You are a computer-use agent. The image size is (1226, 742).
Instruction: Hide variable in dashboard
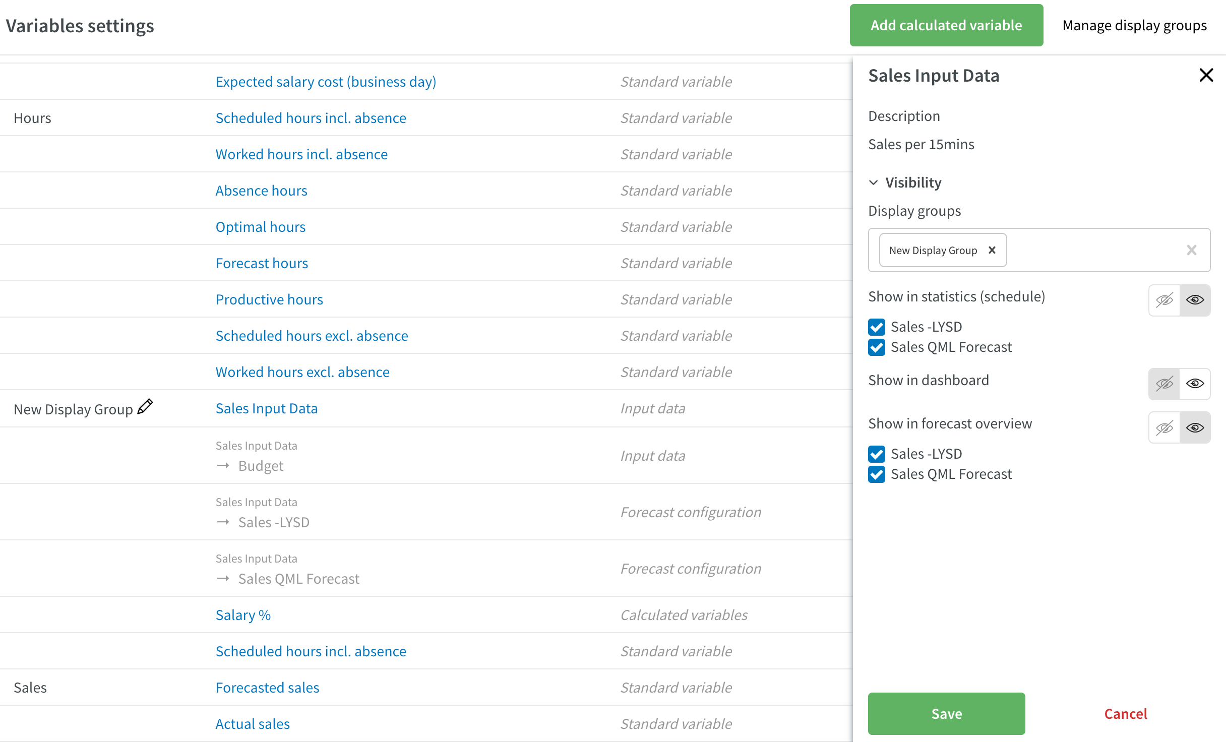[1164, 384]
